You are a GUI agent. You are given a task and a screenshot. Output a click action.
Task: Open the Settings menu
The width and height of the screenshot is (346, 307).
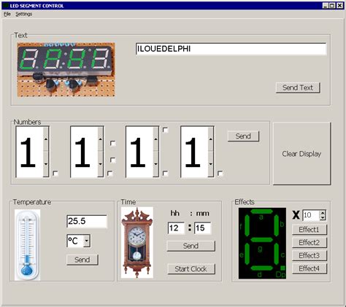click(x=24, y=14)
